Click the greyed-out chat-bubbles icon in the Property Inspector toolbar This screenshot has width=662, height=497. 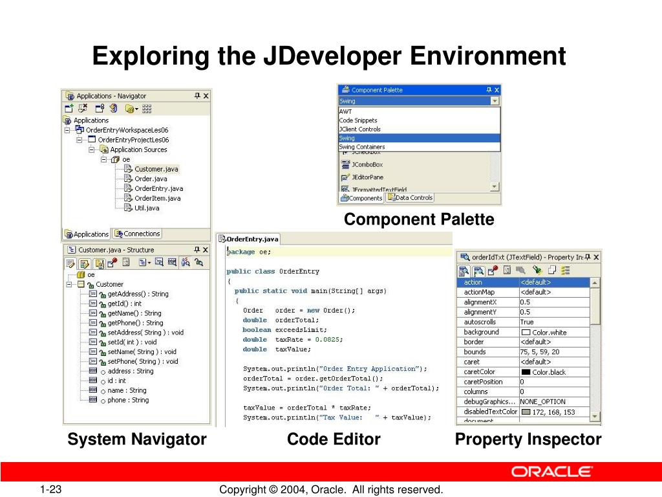[520, 270]
